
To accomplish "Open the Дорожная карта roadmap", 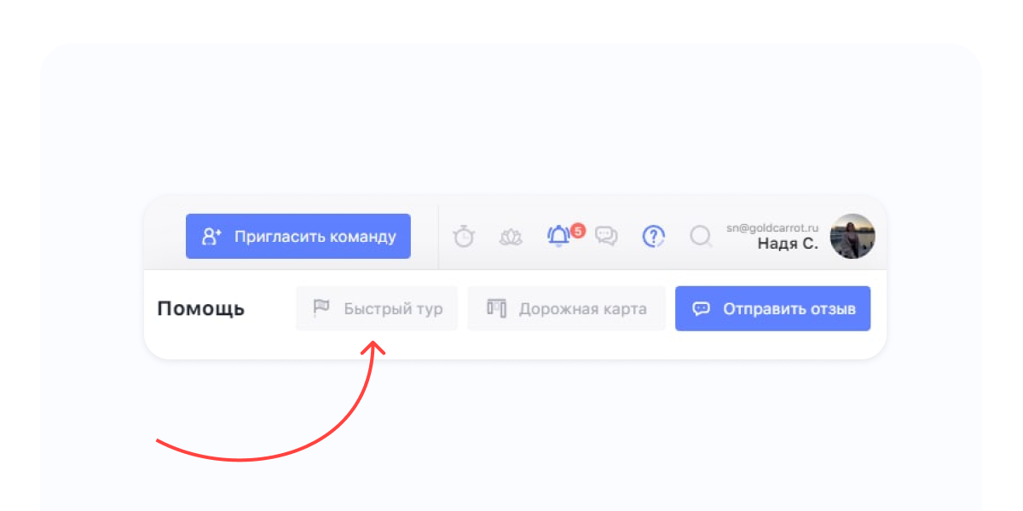I will click(566, 308).
